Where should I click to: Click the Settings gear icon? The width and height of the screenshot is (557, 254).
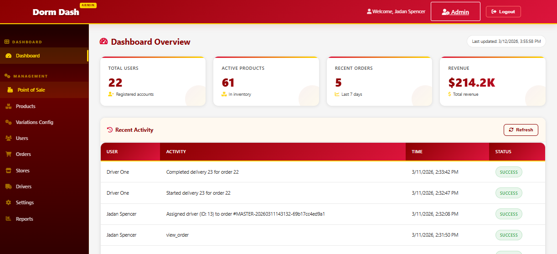point(8,202)
